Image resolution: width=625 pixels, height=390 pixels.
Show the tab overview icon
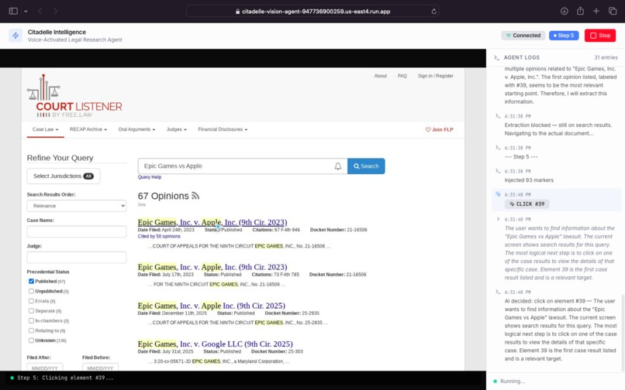click(x=613, y=11)
